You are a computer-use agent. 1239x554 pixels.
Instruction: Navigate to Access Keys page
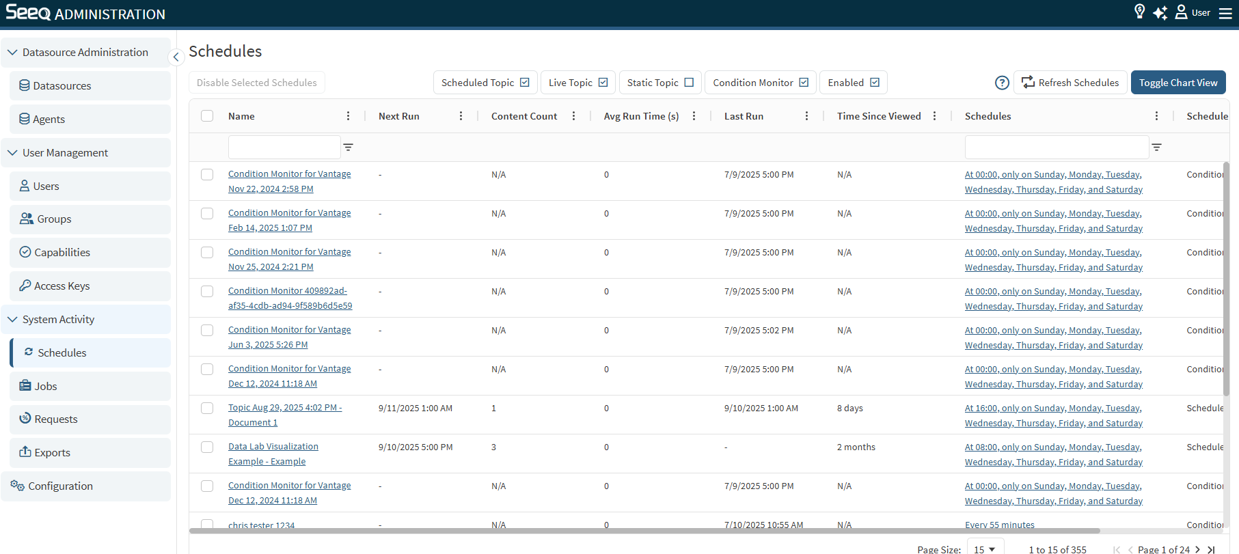tap(62, 286)
